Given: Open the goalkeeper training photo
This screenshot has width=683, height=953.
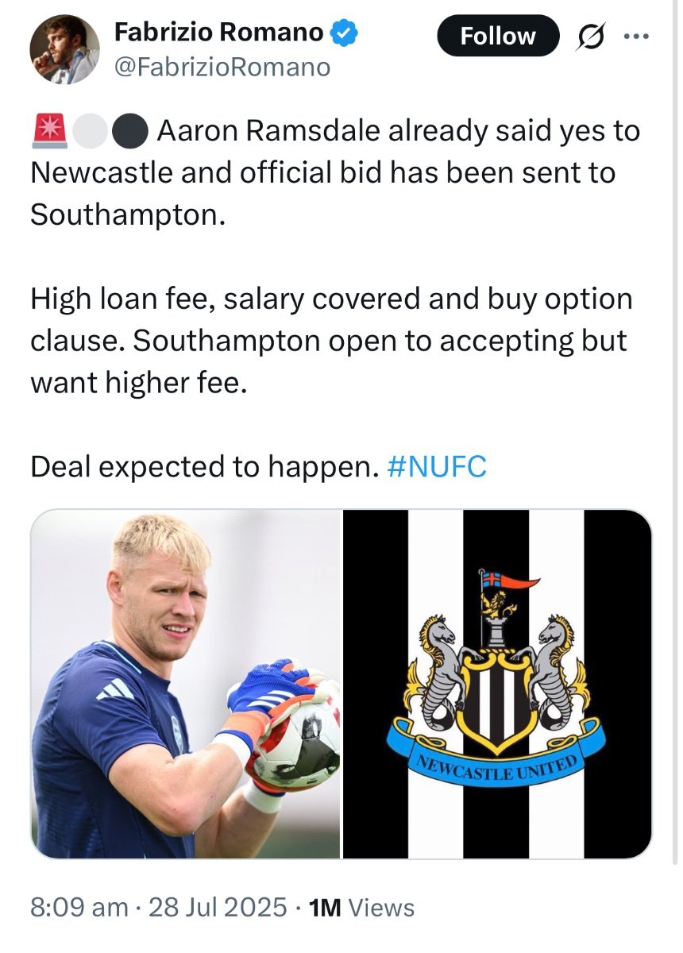Looking at the screenshot, I should (x=186, y=684).
